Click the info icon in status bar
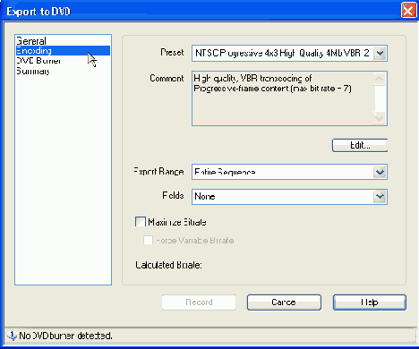This screenshot has height=349, width=419. click(12, 336)
